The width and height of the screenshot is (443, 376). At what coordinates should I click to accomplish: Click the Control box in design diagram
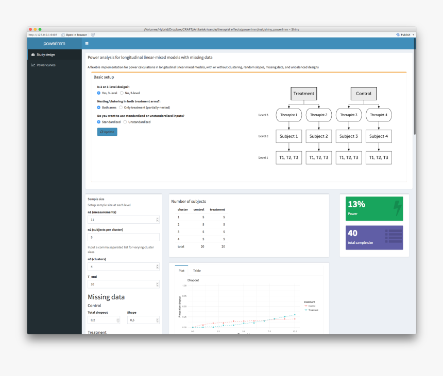coord(364,94)
